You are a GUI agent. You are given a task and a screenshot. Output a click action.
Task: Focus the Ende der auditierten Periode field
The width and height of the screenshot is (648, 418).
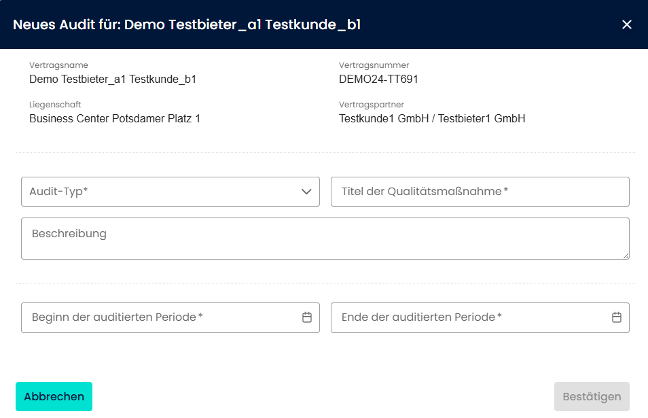469,317
